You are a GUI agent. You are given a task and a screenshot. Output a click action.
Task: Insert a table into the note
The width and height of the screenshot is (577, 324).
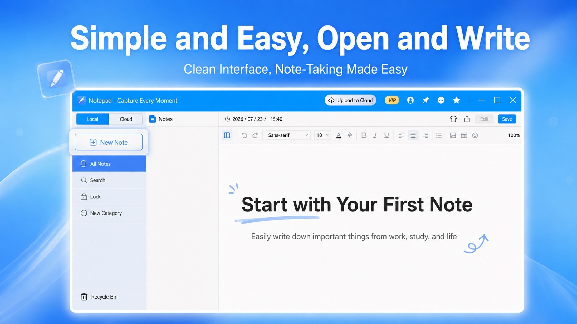tap(464, 135)
